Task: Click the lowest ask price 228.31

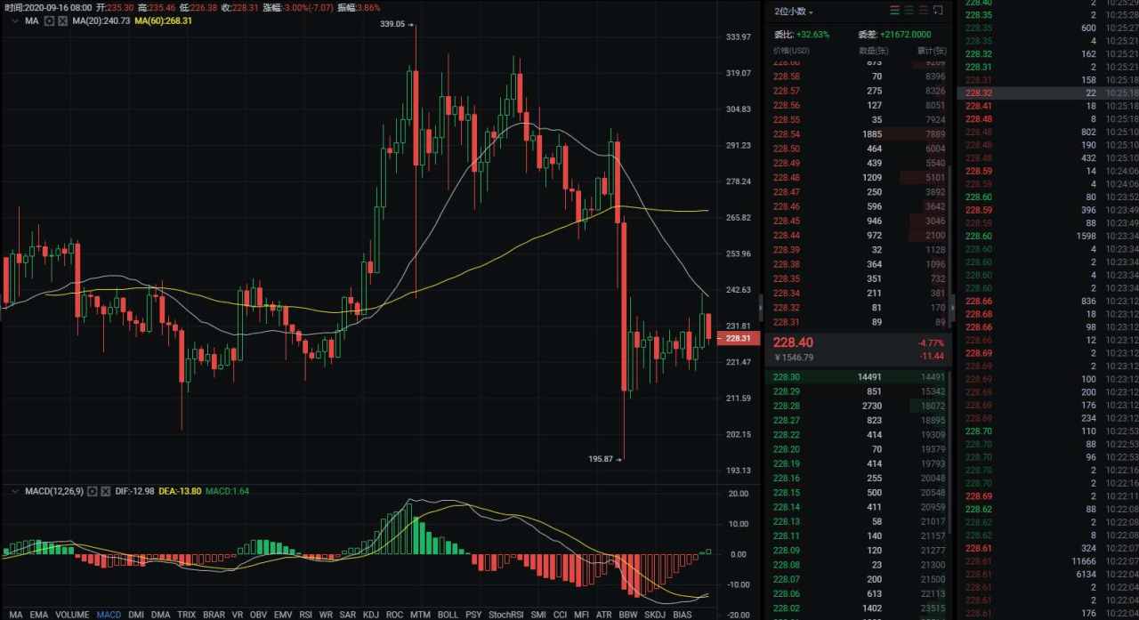Action: [x=786, y=322]
